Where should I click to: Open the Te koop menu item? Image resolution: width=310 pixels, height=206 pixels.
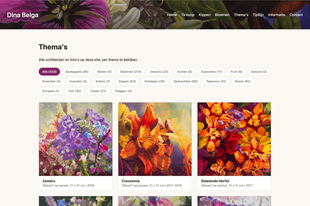(x=188, y=15)
